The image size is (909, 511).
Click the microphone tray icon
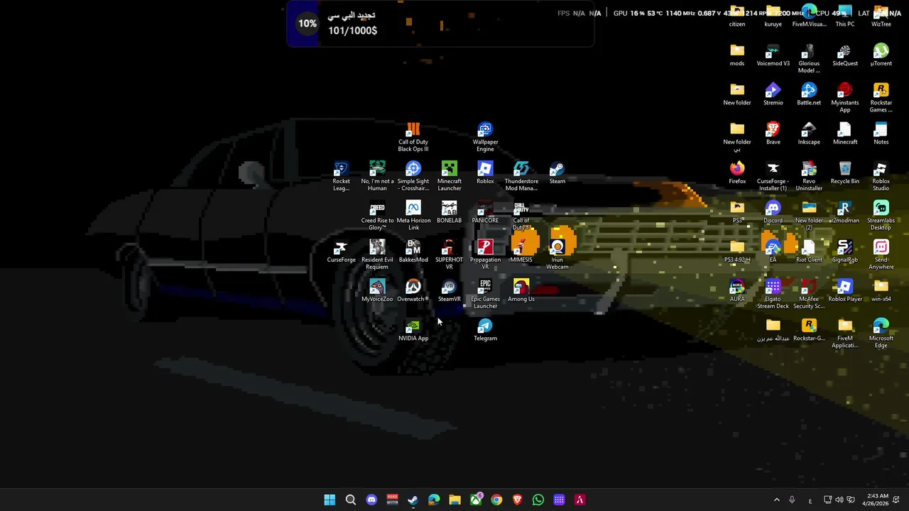click(792, 500)
